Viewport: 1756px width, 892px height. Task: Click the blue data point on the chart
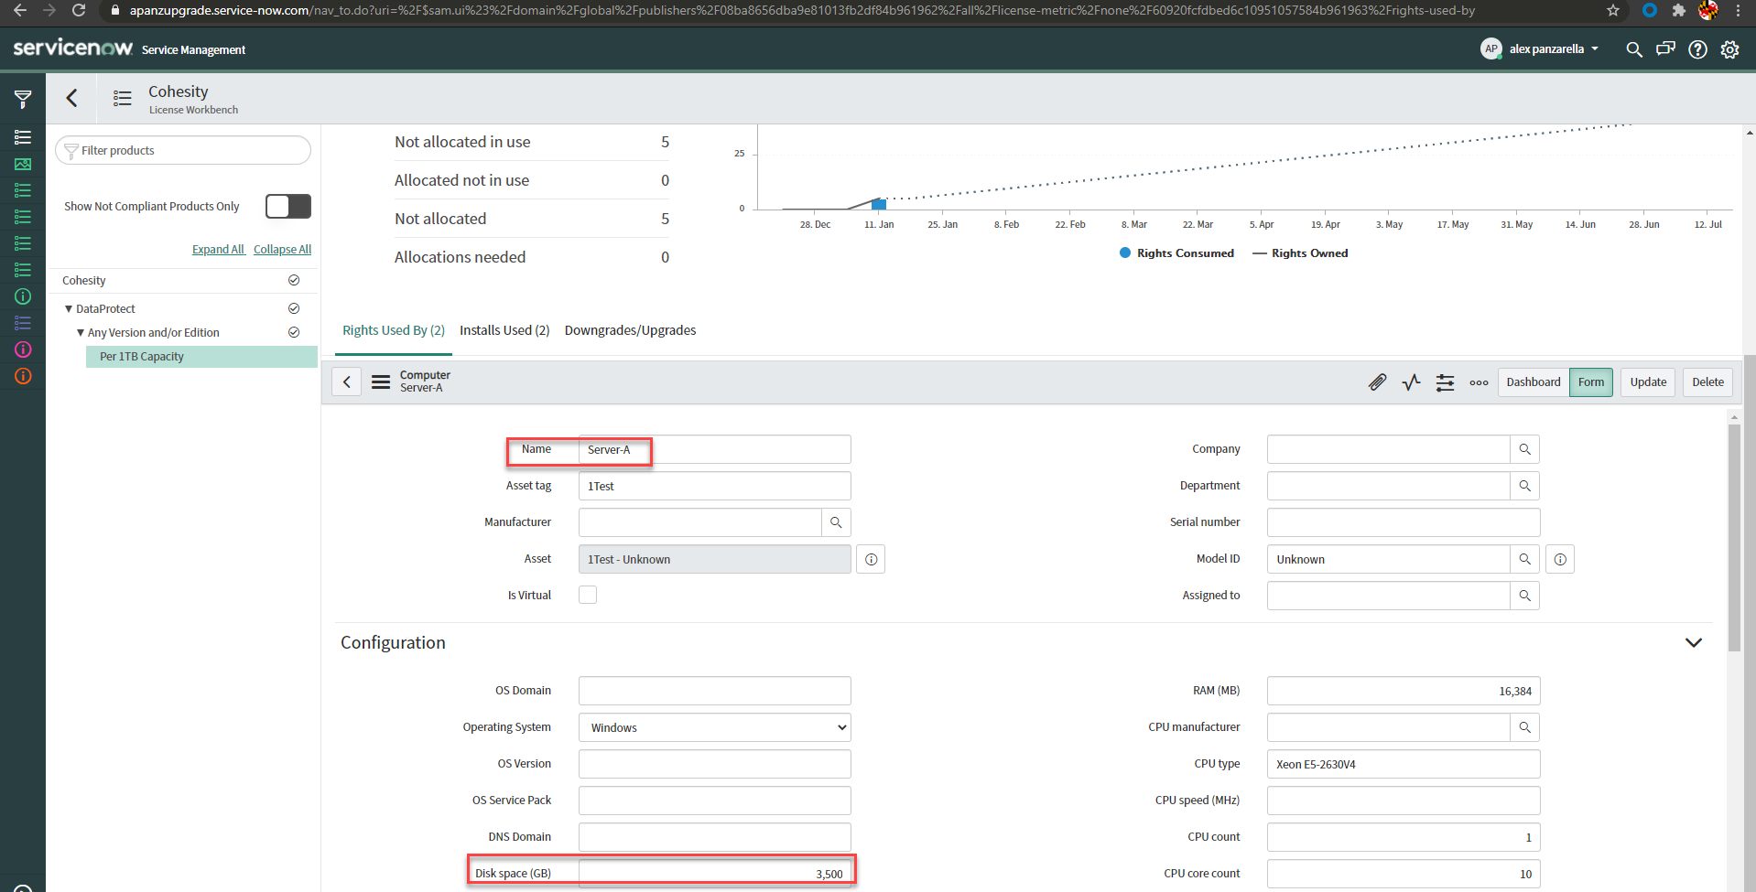coord(879,204)
